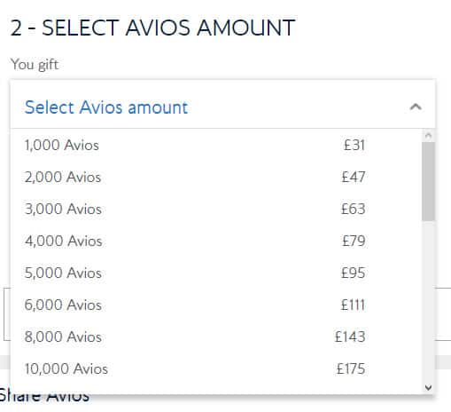Choose the 1,000 Avios option

tap(216, 145)
